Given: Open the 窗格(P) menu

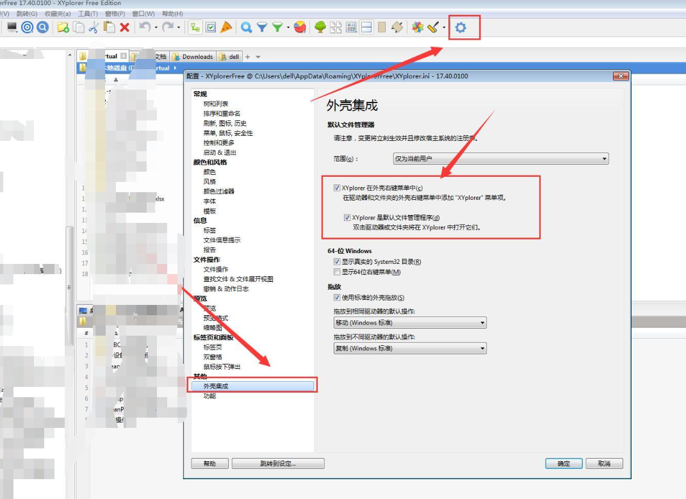Looking at the screenshot, I should 115,13.
